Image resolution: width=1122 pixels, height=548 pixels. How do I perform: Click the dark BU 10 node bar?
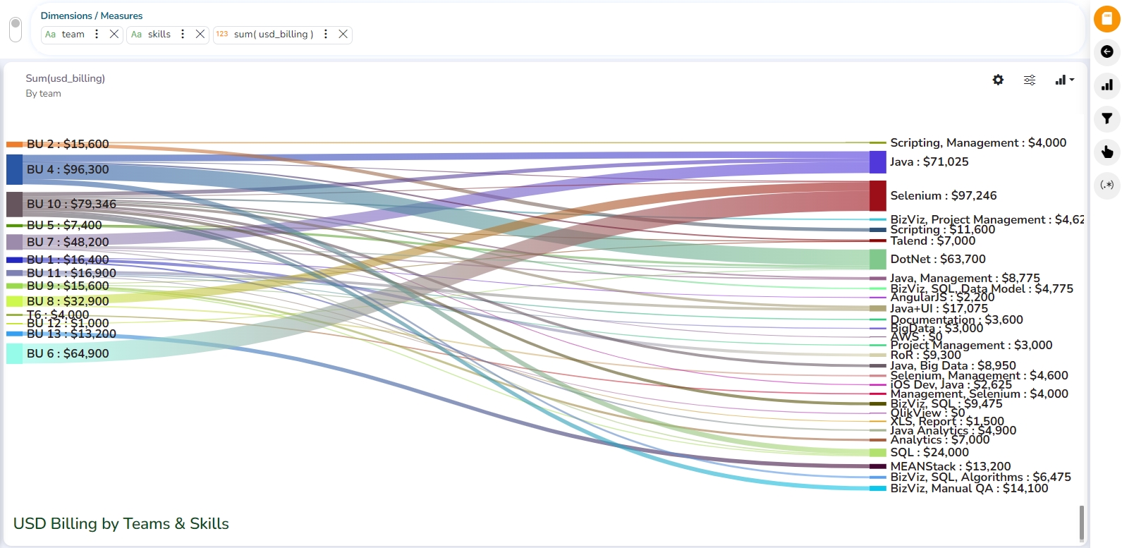point(14,205)
